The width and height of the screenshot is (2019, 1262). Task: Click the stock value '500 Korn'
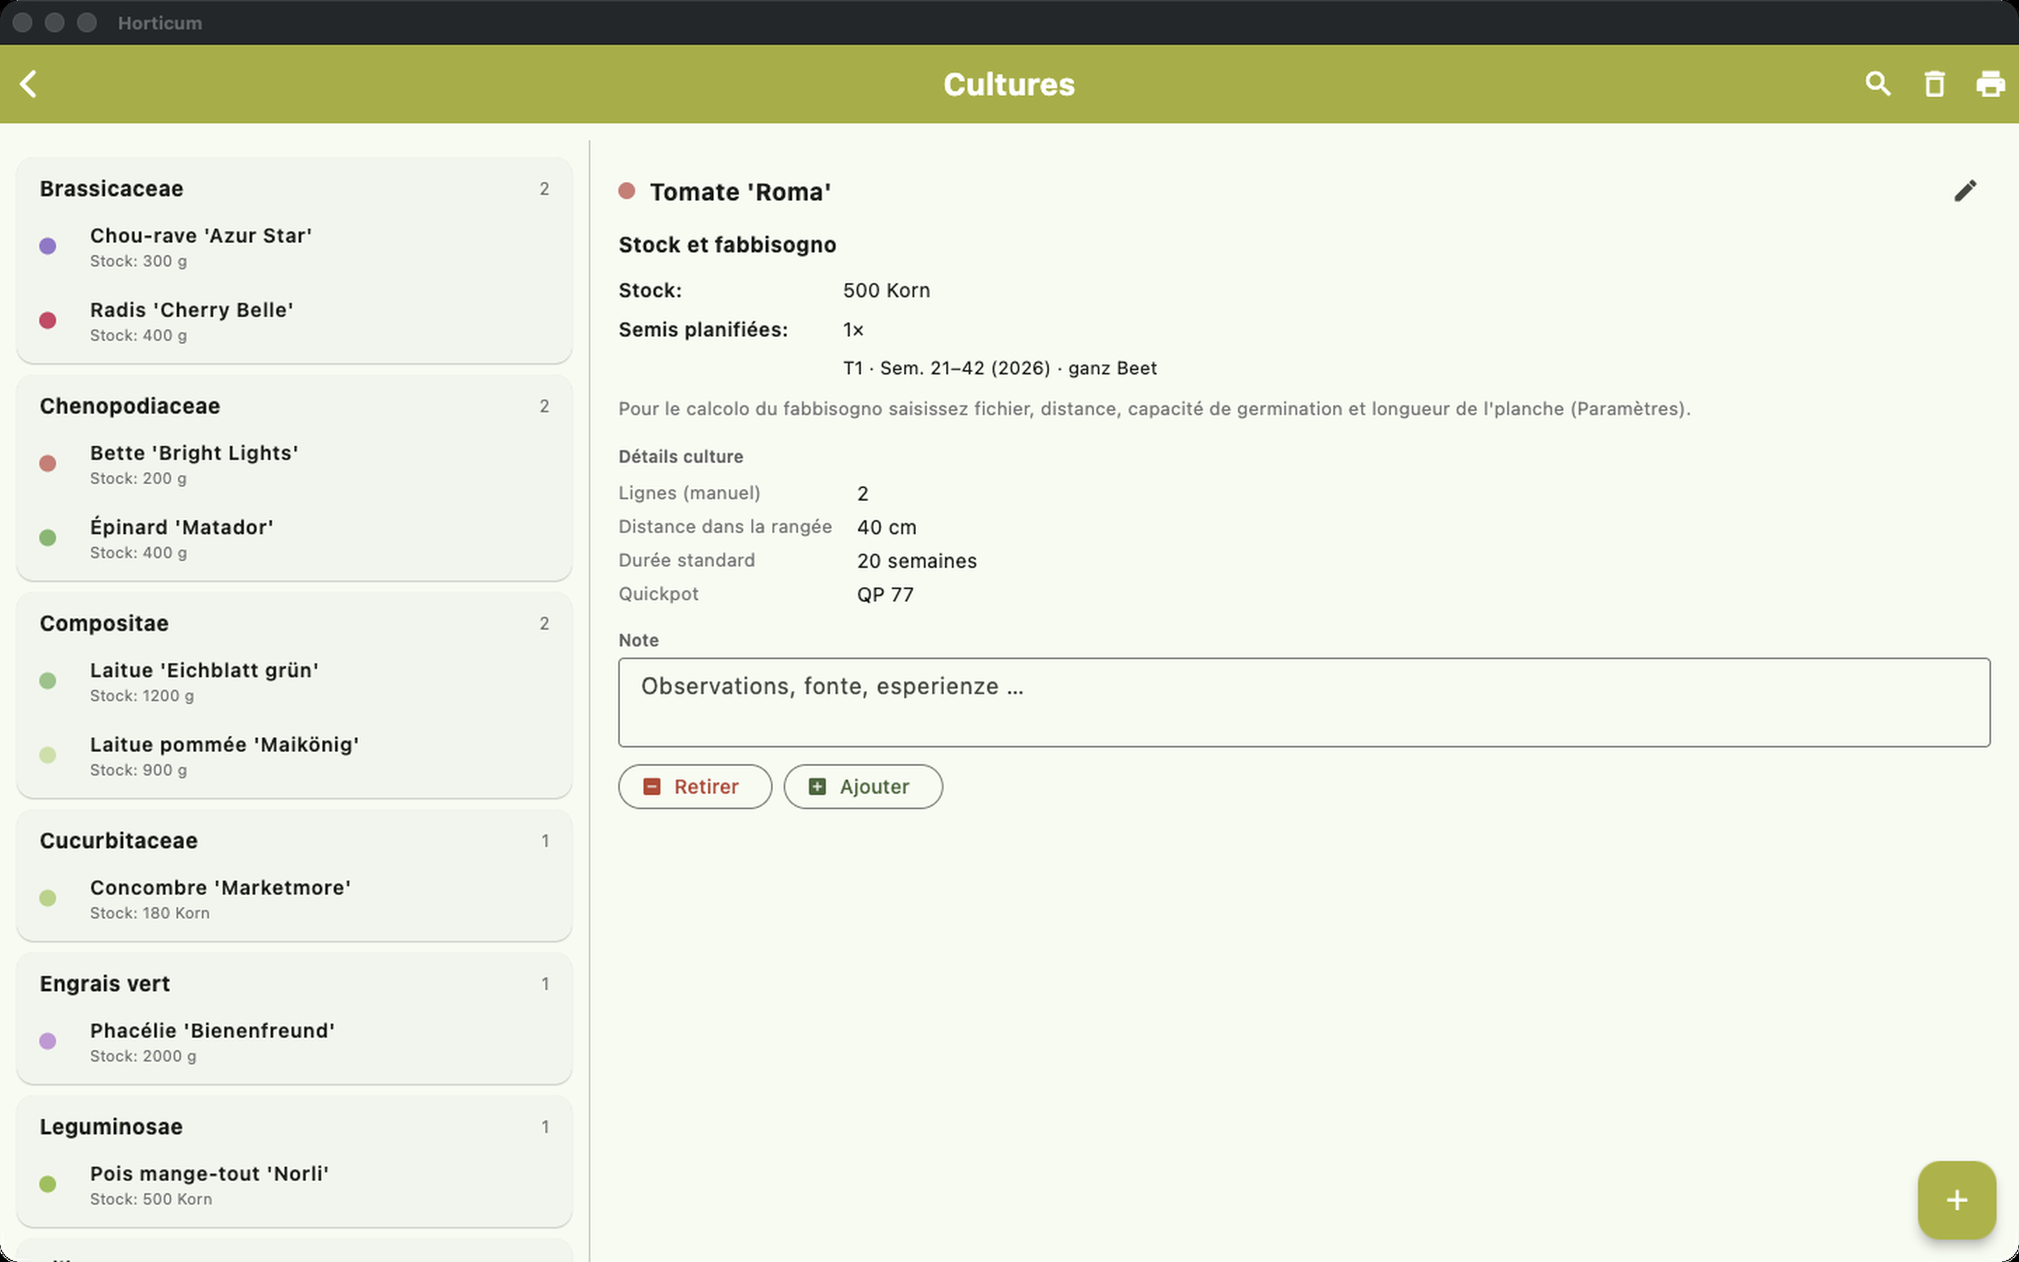pos(886,290)
